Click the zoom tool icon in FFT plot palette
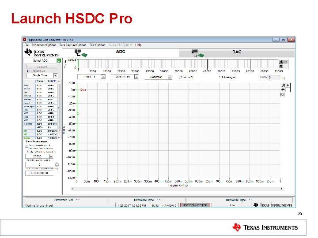Image resolution: width=318 pixels, height=238 pixels. (283, 86)
